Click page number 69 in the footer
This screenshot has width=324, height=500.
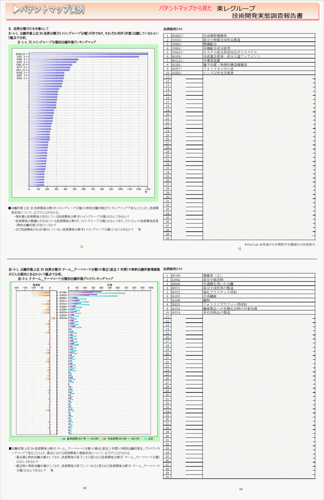click(241, 489)
